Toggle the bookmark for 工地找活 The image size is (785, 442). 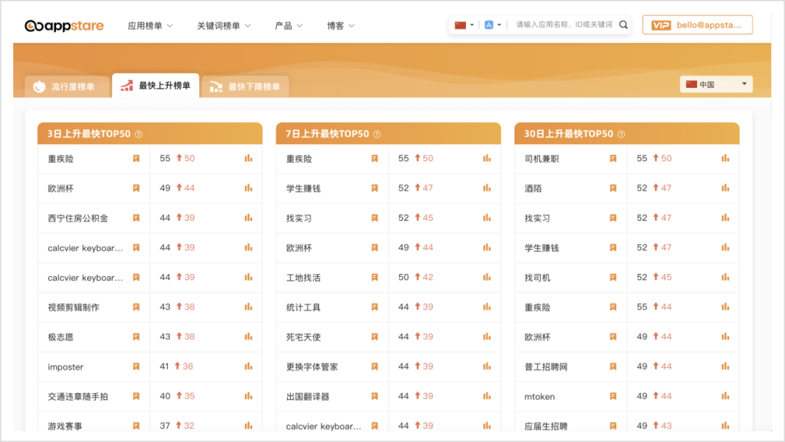click(x=374, y=277)
